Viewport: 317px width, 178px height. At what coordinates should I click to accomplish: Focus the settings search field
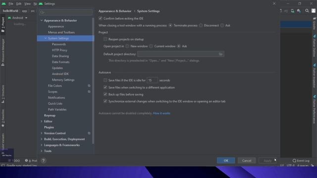[x=66, y=12]
